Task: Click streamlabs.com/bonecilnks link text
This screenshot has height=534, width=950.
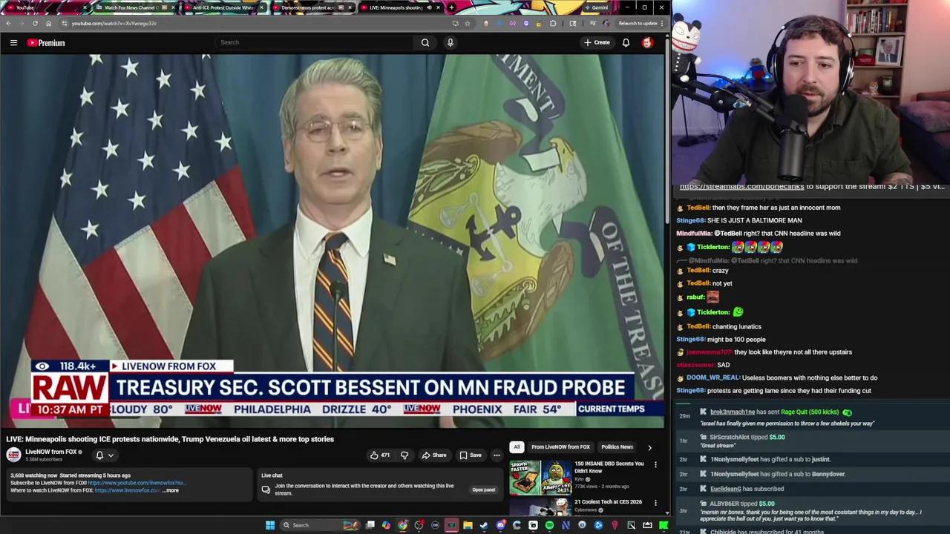Action: point(741,187)
